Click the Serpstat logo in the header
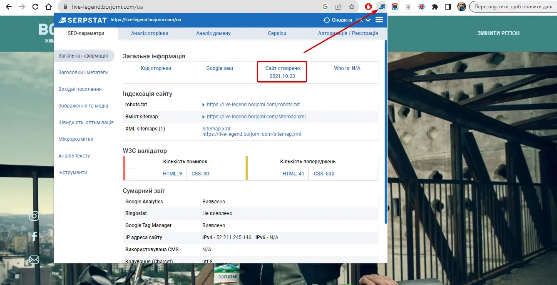Image resolution: width=557 pixels, height=285 pixels. coord(82,20)
